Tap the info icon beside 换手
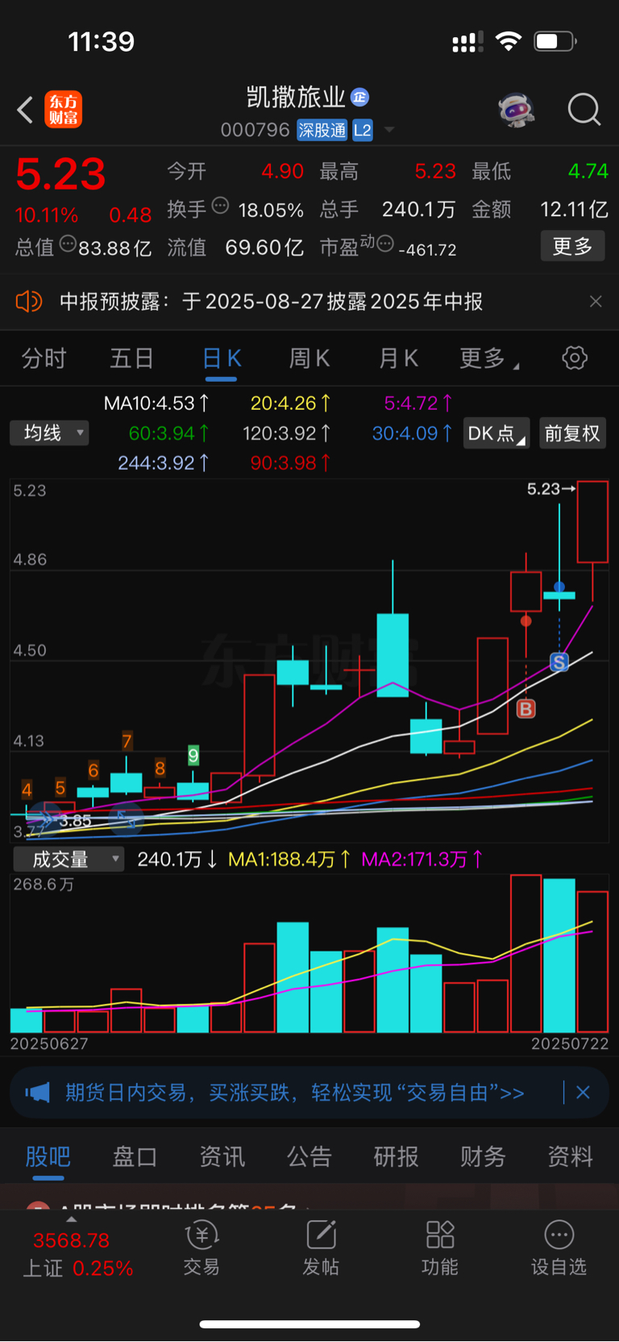The width and height of the screenshot is (619, 1342). point(220,206)
